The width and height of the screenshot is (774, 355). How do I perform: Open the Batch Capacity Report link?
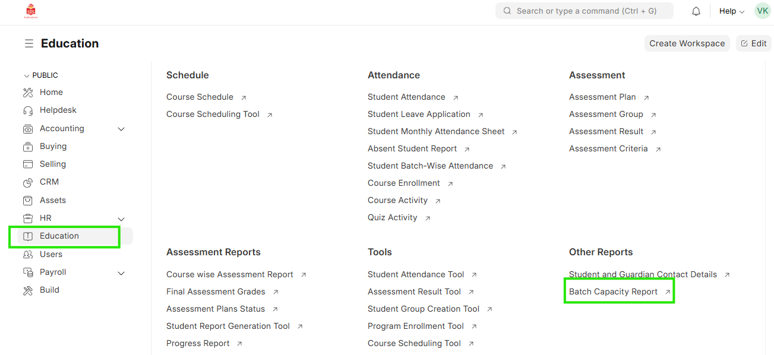[613, 291]
